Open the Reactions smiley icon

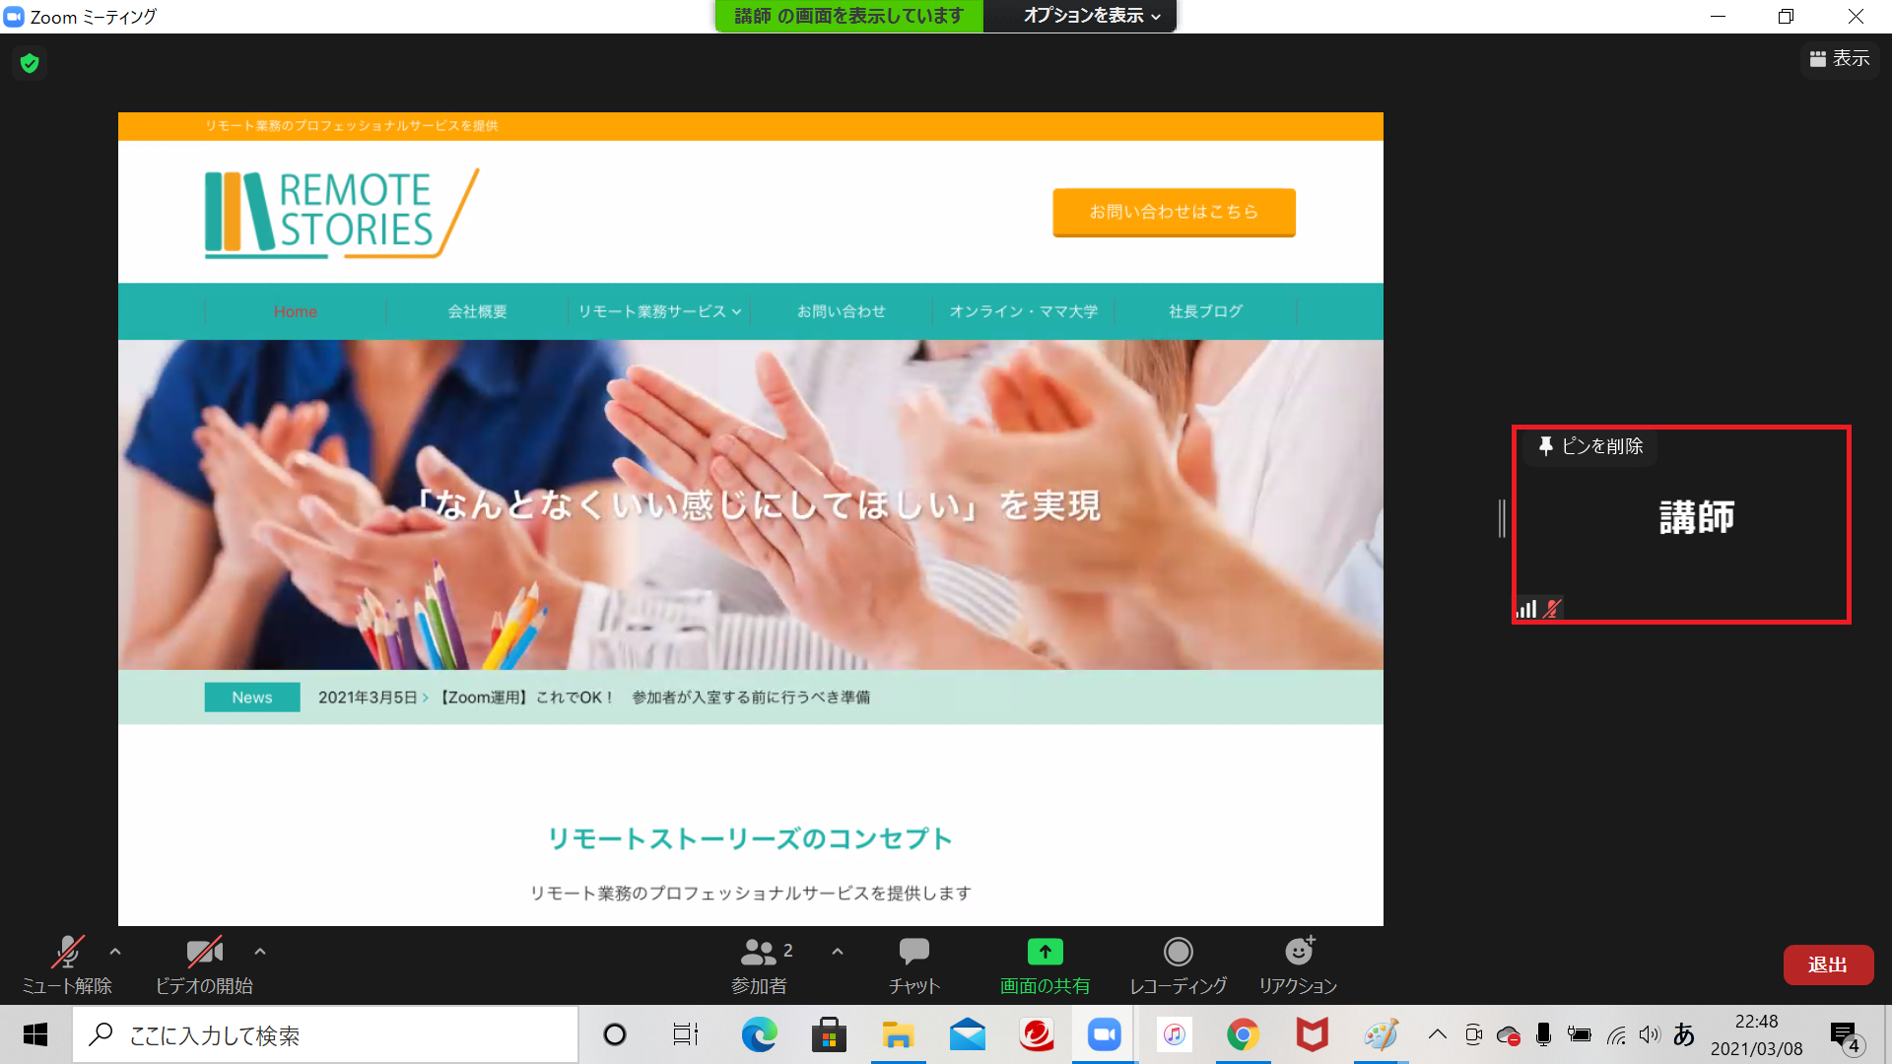tap(1299, 953)
